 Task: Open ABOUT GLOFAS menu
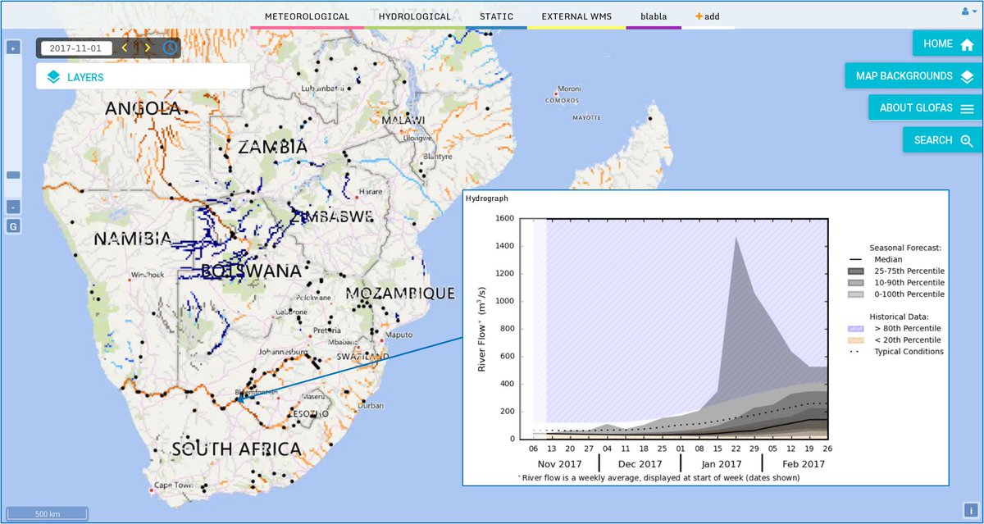pos(926,108)
